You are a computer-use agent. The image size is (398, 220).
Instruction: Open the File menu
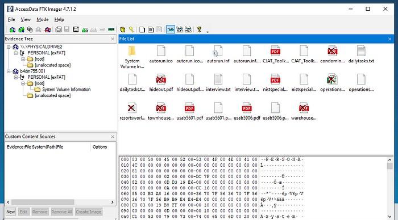pos(11,19)
